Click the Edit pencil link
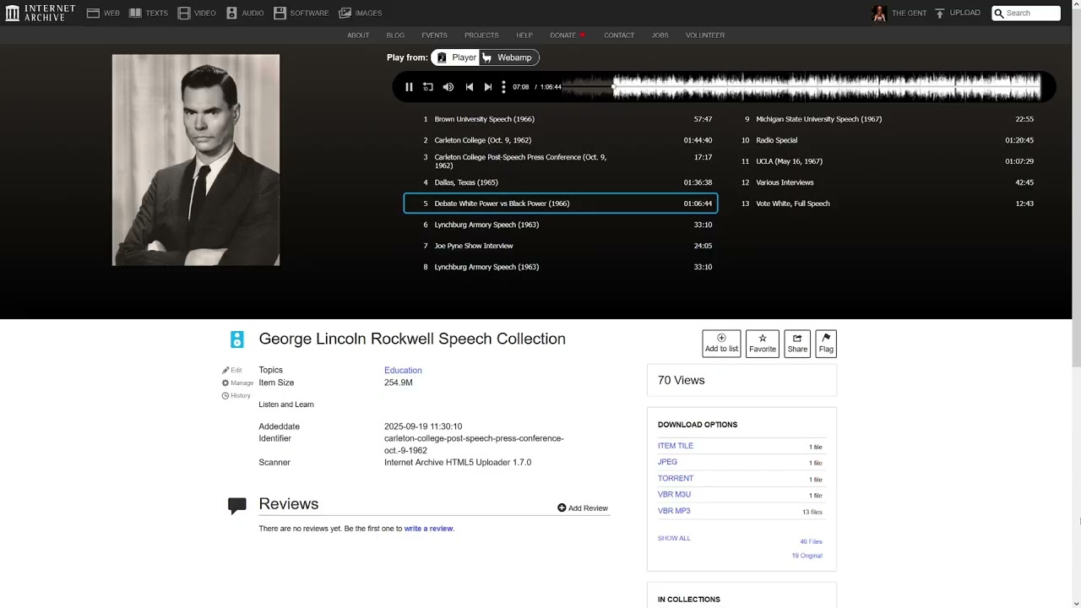 (232, 370)
